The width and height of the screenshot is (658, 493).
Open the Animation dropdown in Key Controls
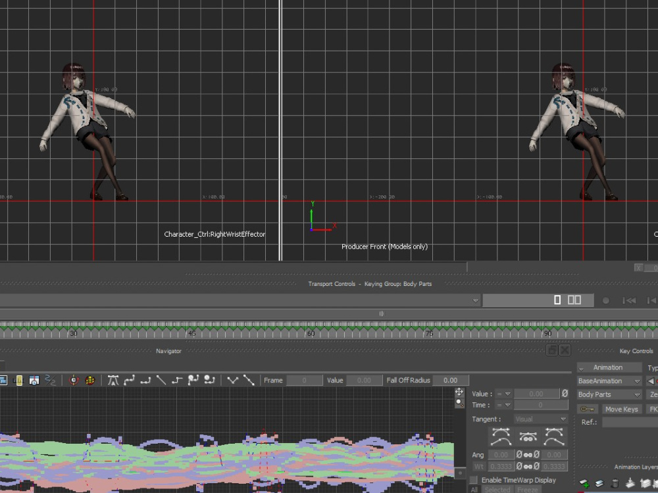coord(609,367)
